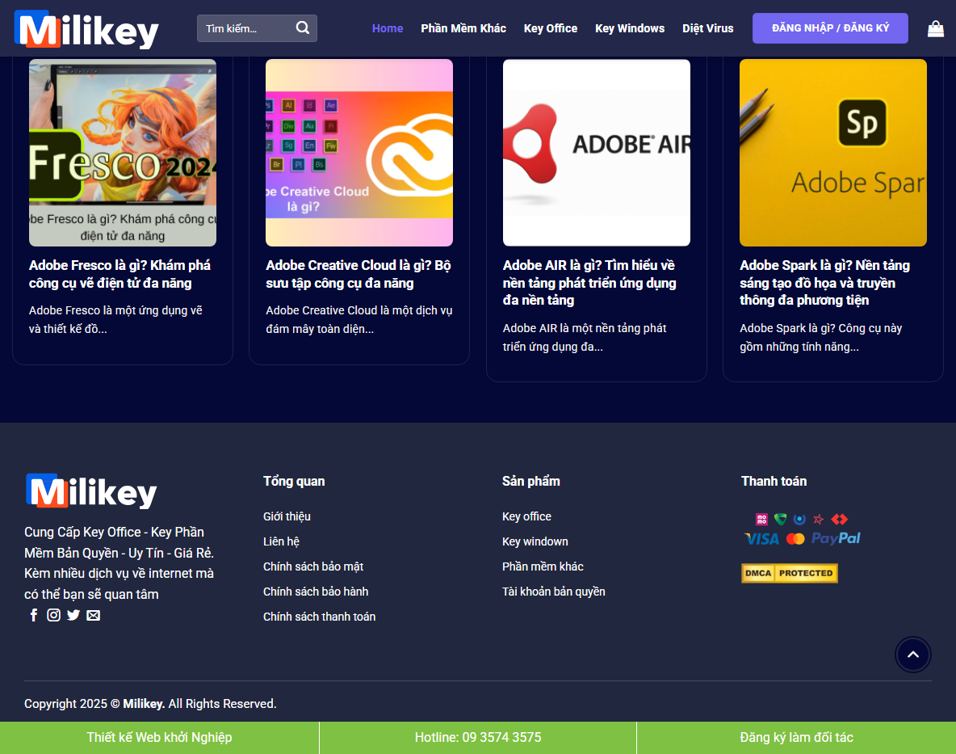This screenshot has width=956, height=754.
Task: Click the Mastercard payment icon
Action: click(797, 537)
